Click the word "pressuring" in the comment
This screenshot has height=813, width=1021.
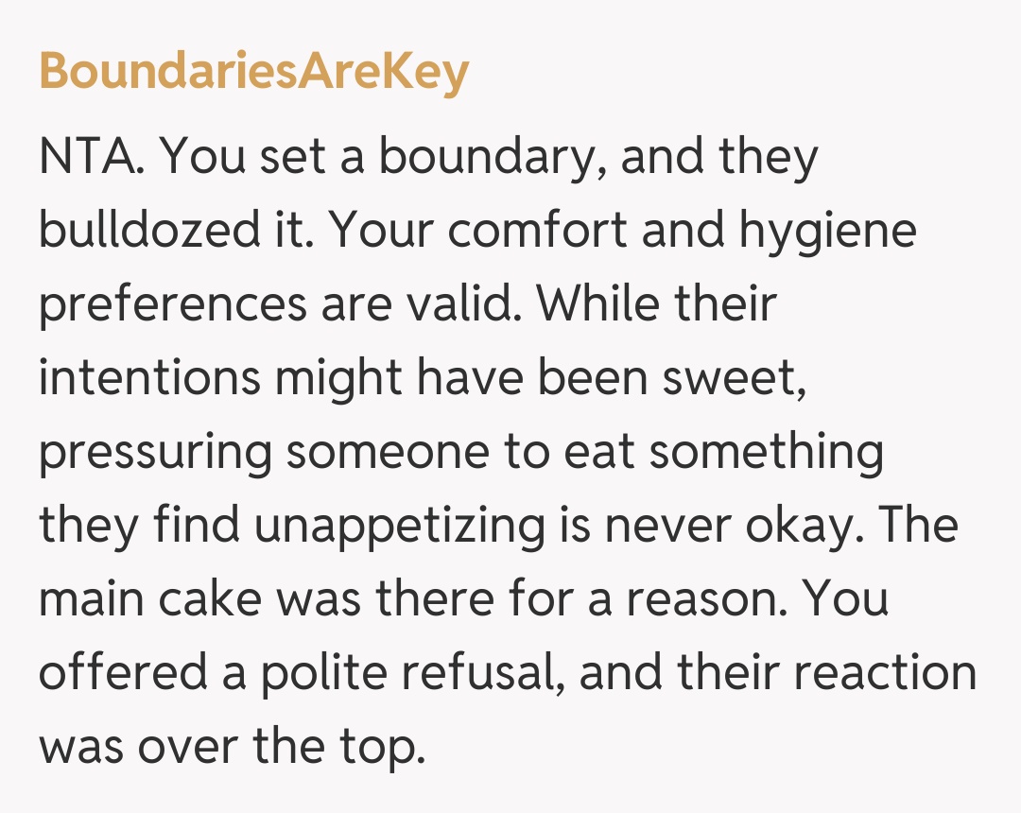click(154, 453)
